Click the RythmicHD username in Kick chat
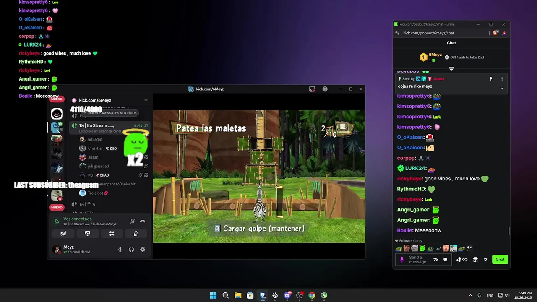Image resolution: width=537 pixels, height=302 pixels. (411, 189)
